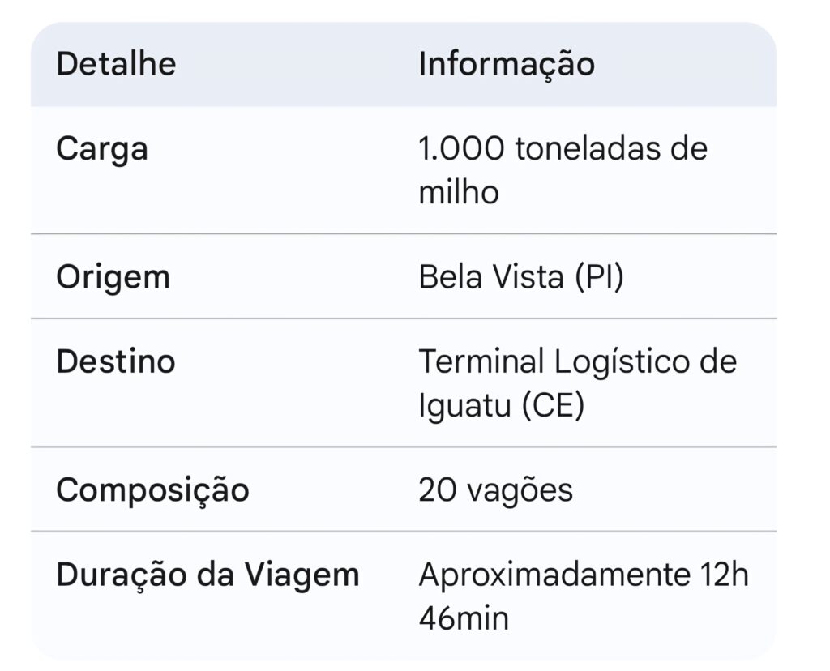
Task: Select the Duração da Viagem label
Action: [x=207, y=575]
